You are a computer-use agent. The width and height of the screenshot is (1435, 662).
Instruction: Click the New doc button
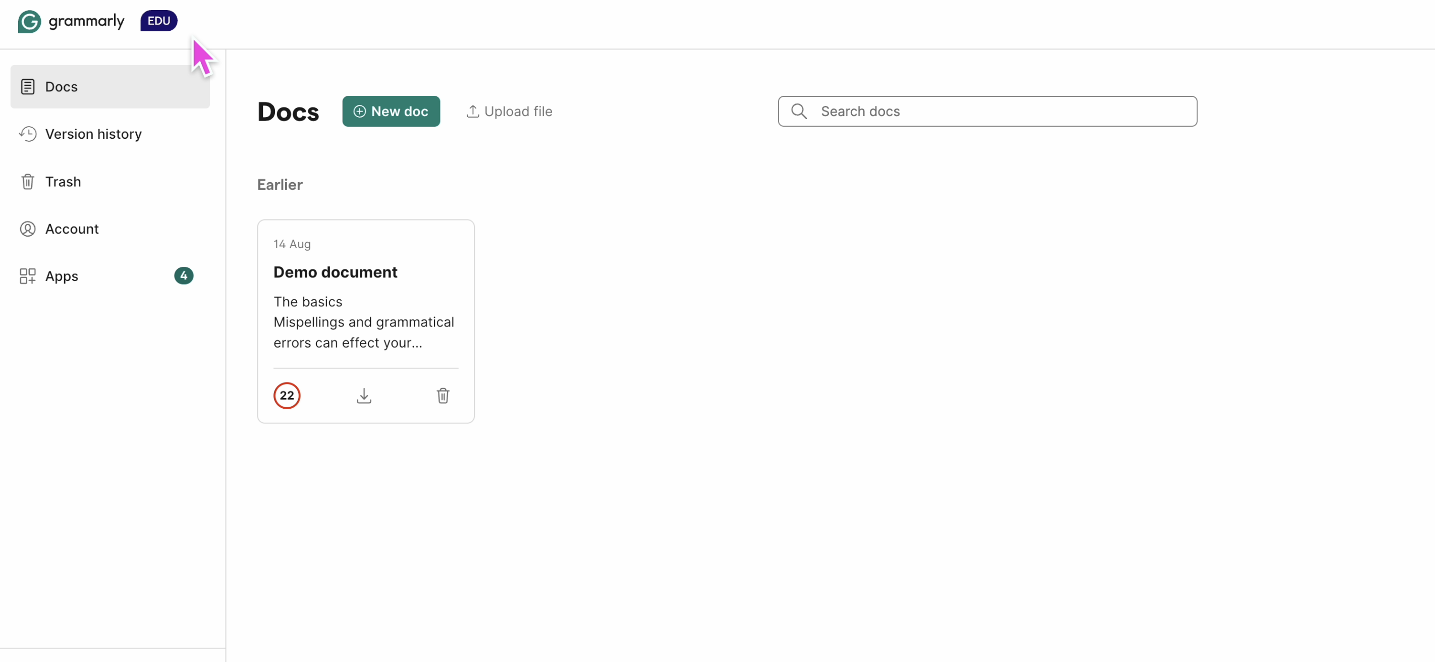click(391, 112)
